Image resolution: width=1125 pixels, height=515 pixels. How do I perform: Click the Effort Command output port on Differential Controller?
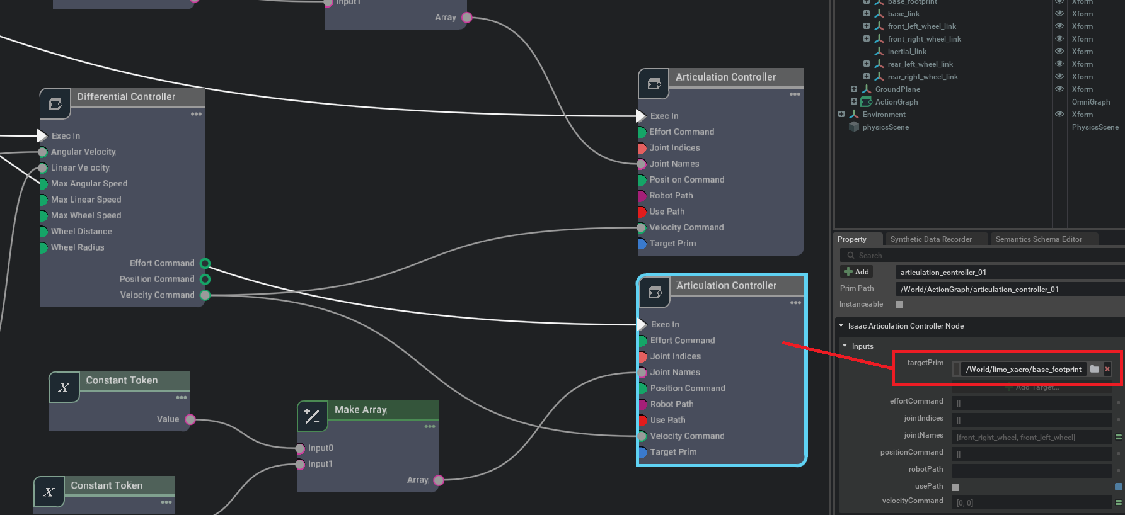tap(205, 263)
